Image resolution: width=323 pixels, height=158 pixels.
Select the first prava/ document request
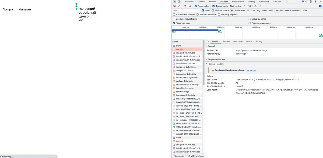coord(187,46)
